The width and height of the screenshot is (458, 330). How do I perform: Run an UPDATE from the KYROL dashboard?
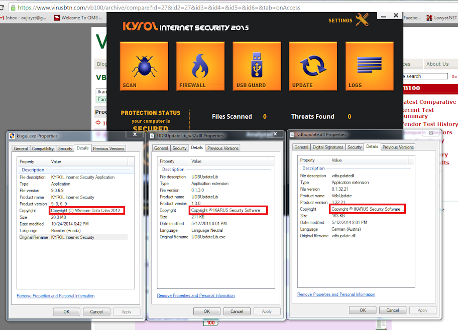[313, 66]
